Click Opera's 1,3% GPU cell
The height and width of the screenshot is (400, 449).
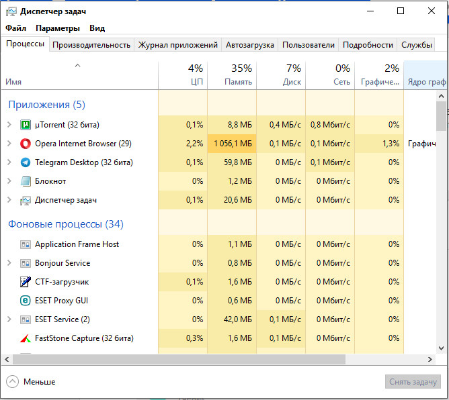tap(379, 144)
